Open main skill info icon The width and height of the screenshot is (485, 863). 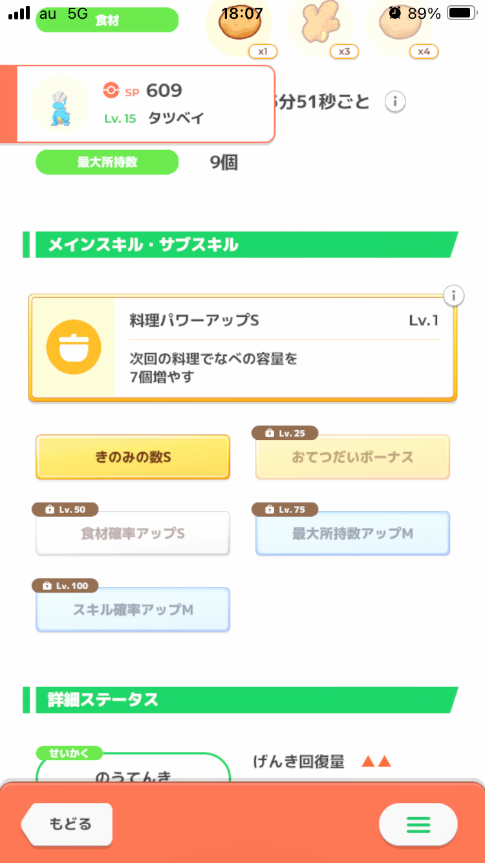click(x=454, y=296)
